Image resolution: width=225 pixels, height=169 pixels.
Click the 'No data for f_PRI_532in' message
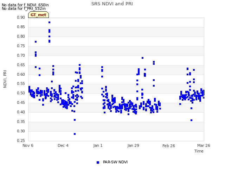tap(24, 8)
